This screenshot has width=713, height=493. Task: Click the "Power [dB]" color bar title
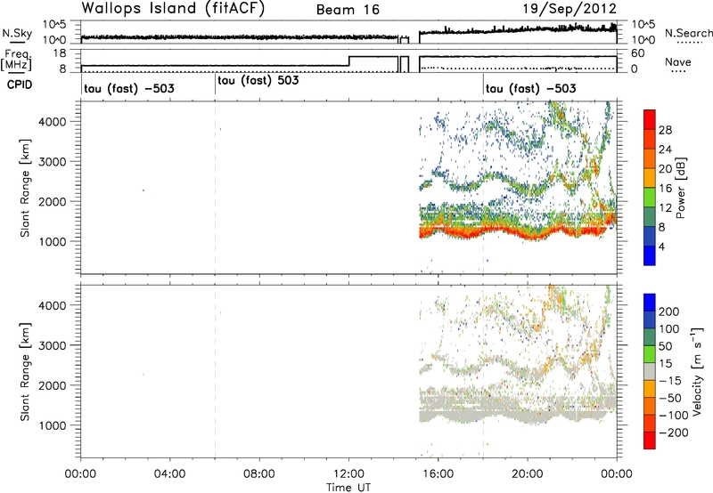[680, 188]
